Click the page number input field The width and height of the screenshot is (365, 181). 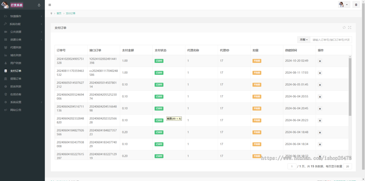click(292, 166)
